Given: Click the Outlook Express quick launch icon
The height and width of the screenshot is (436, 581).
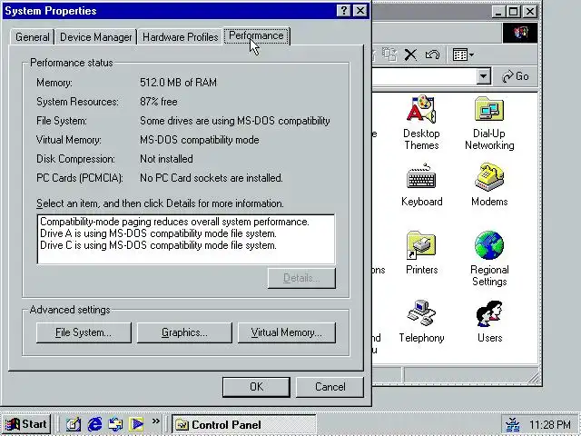Looking at the screenshot, I should pos(115,424).
